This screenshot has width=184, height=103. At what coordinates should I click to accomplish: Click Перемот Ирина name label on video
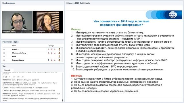[x=39, y=32]
